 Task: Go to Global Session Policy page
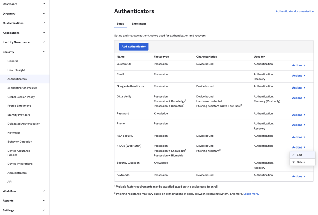21,97
